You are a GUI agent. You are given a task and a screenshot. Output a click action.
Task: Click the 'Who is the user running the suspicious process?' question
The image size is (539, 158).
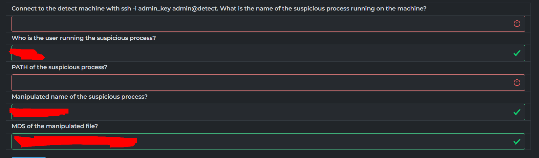pos(84,38)
